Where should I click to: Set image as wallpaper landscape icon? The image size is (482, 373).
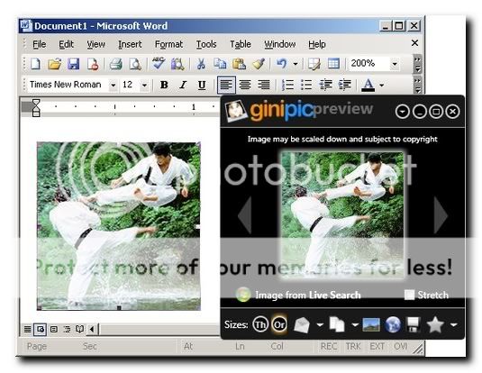tap(371, 324)
